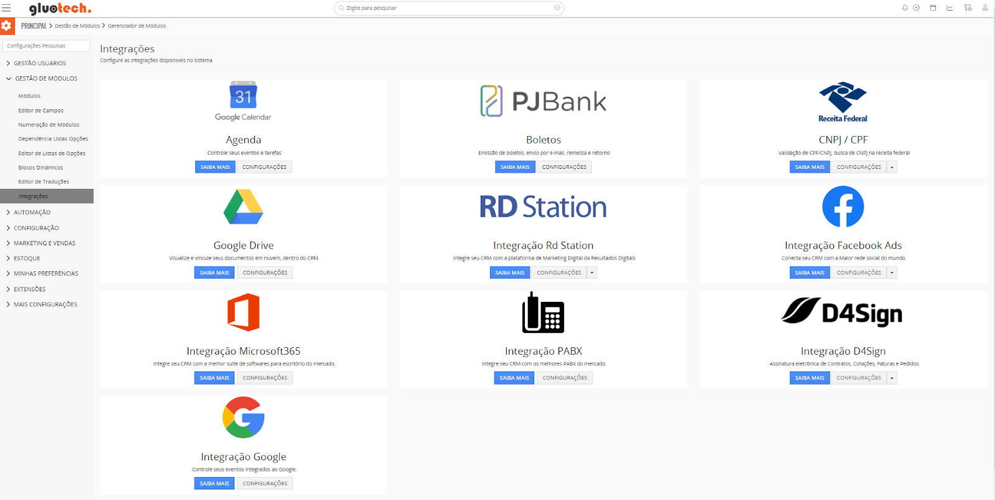Open the reports chart icon
995x500 pixels.
(950, 8)
